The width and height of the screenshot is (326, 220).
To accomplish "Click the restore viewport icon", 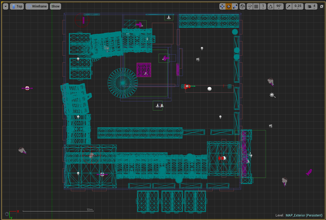I will (x=322, y=6).
